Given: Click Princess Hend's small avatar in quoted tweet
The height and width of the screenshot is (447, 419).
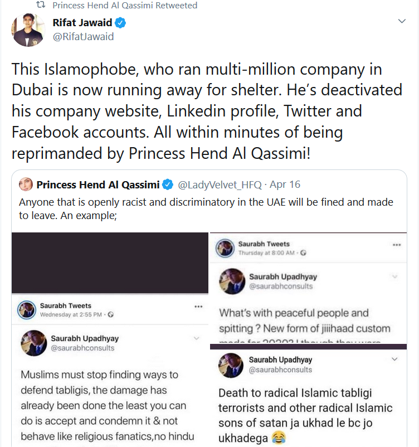Looking at the screenshot, I should point(26,184).
